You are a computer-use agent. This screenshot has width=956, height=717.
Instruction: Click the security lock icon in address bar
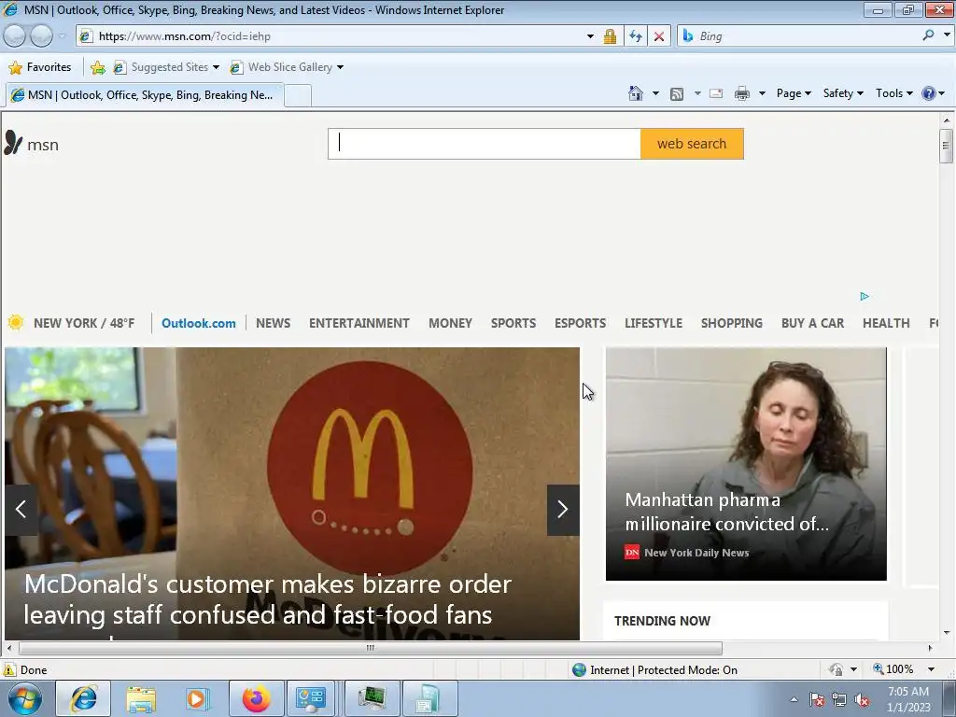tap(609, 36)
